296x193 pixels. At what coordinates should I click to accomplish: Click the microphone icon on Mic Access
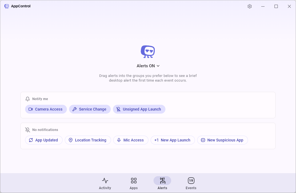tap(119, 140)
